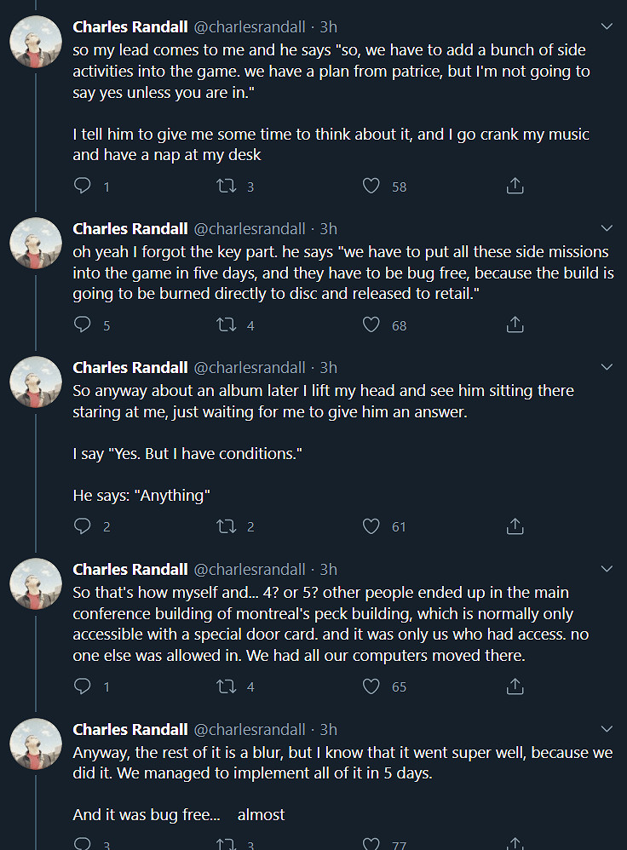Screen dimensions: 627x850
Task: Open chevron menu on 'peck building' tweet
Action: pos(607,569)
